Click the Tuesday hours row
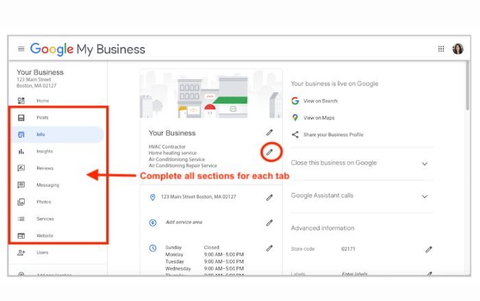480x301 pixels. pyautogui.click(x=204, y=261)
